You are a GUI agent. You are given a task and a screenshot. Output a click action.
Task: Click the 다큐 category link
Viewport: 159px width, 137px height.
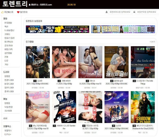pos(6,60)
